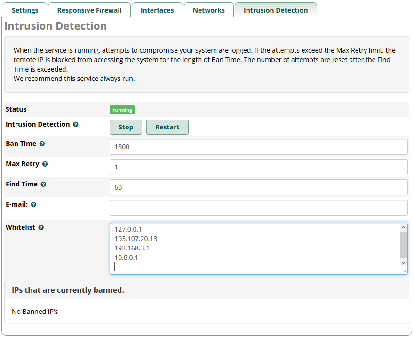Click whitelist entry 192.168.3.1
This screenshot has width=414, height=337.
pos(132,248)
